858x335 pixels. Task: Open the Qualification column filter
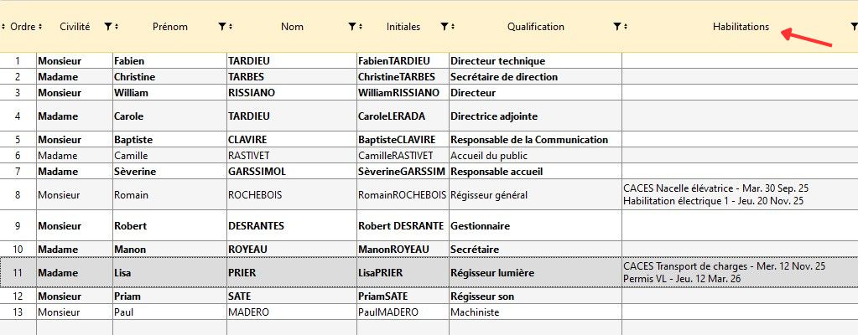(x=616, y=27)
